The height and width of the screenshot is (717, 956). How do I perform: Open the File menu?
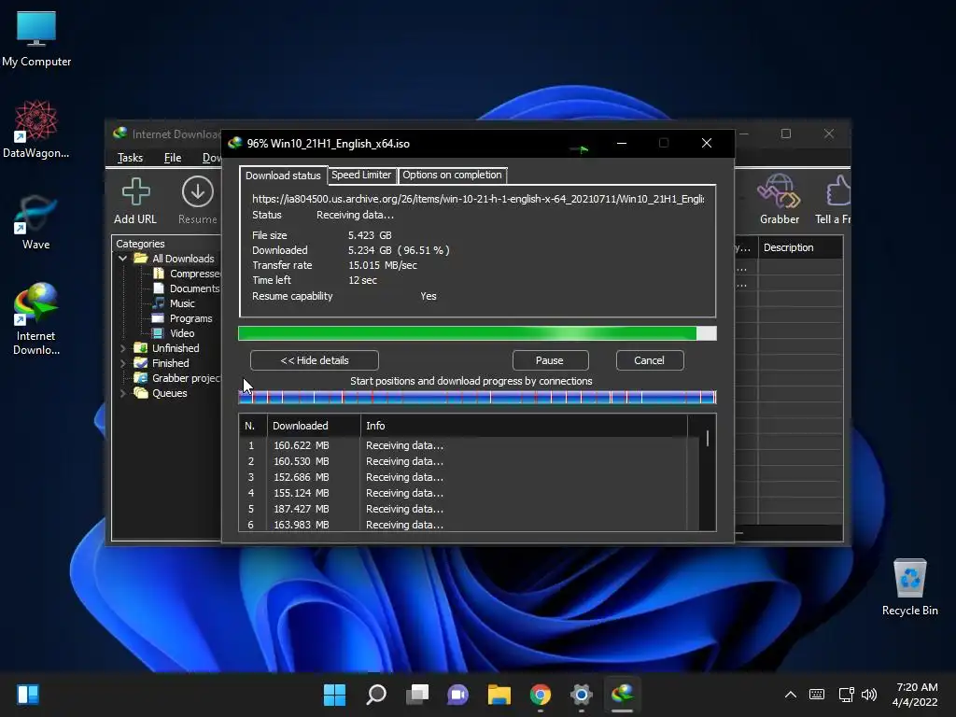coord(173,157)
